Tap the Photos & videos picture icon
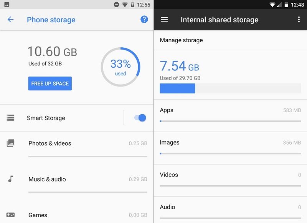Screen dimensions: 307x223 [x=10, y=143]
